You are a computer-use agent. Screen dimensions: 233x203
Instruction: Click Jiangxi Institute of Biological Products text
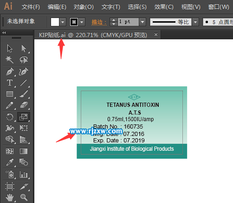click(132, 149)
